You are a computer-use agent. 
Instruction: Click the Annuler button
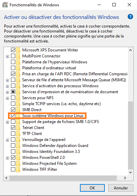coord(121,188)
